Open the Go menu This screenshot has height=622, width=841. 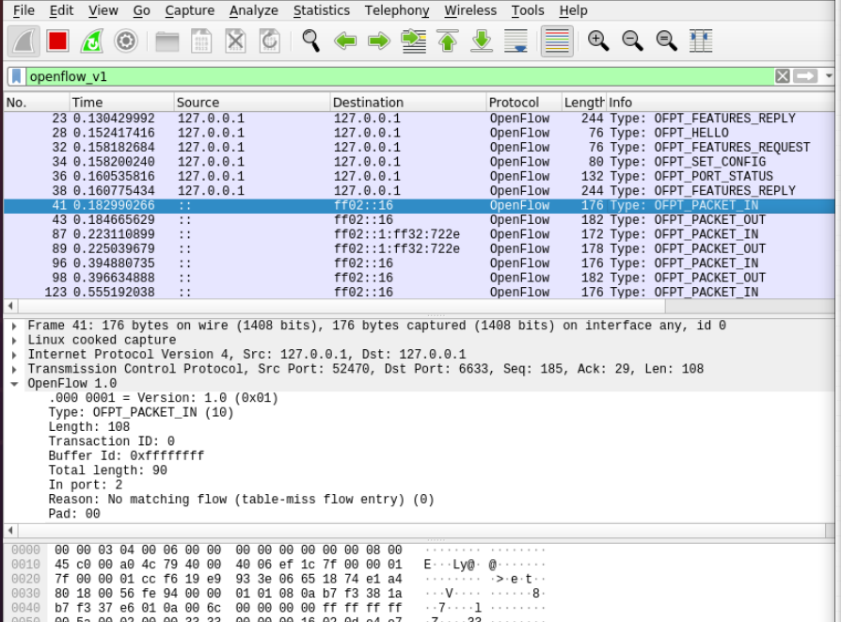point(142,10)
